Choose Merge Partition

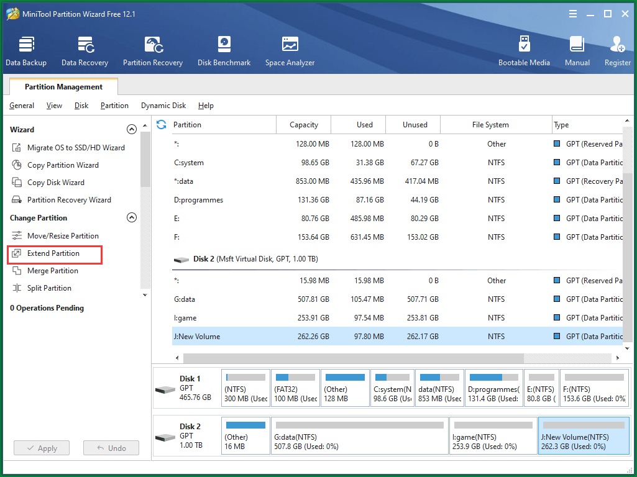45,271
